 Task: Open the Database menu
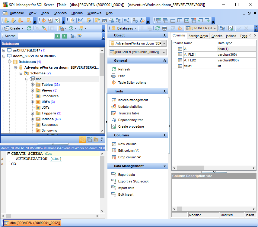pyautogui.click(x=17, y=13)
